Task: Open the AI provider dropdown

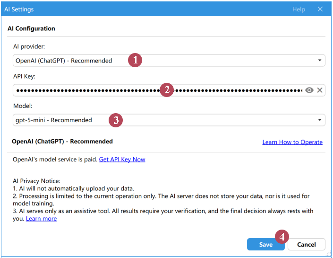Action: 169,61
